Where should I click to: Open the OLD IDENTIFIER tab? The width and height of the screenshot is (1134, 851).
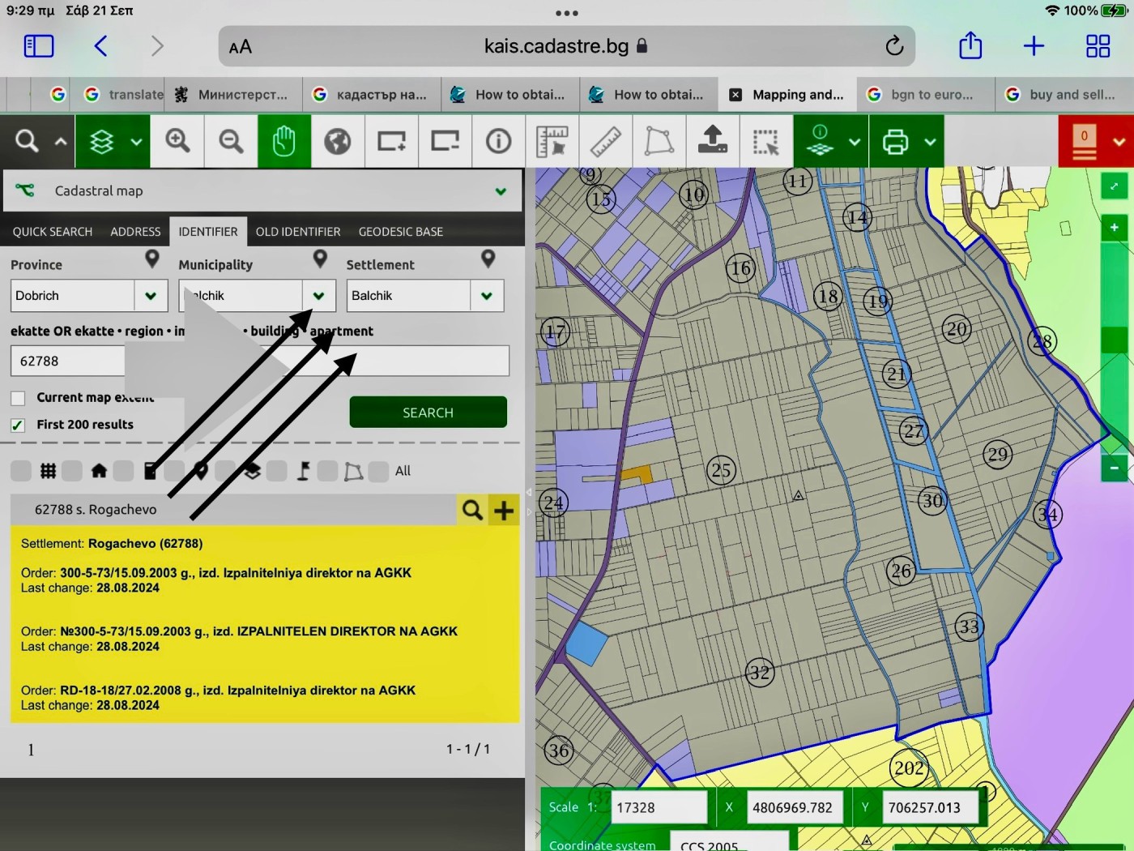298,232
